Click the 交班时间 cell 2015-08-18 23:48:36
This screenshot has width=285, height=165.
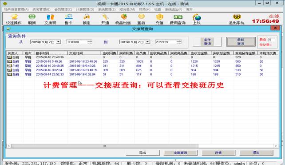83,61
